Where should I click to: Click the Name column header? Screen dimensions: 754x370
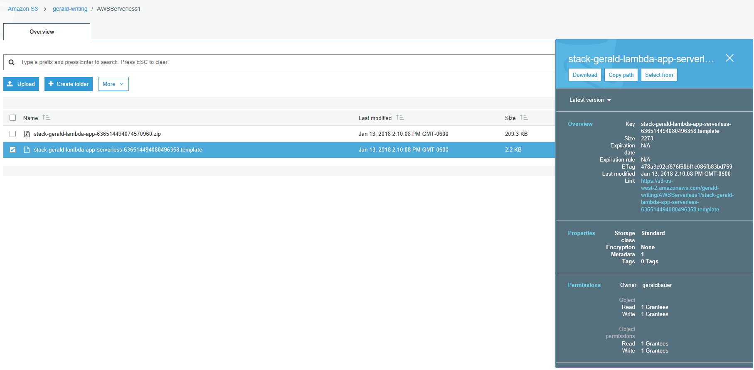click(30, 118)
